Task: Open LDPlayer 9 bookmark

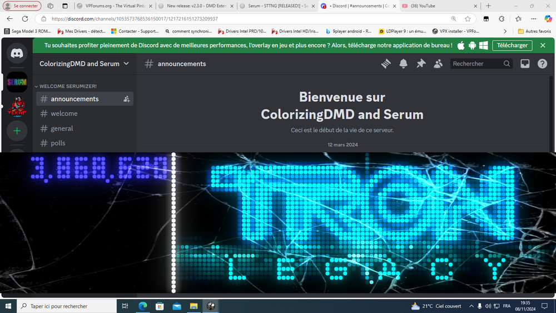Action: click(403, 31)
